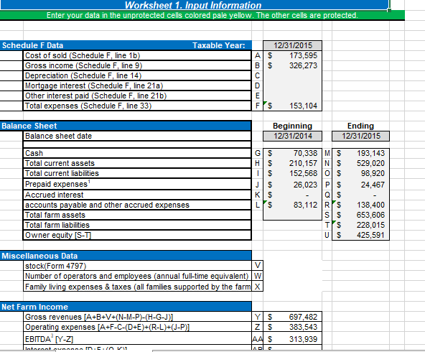Select the Cost of sold value 173,595
This screenshot has height=352, width=425.
click(x=292, y=55)
